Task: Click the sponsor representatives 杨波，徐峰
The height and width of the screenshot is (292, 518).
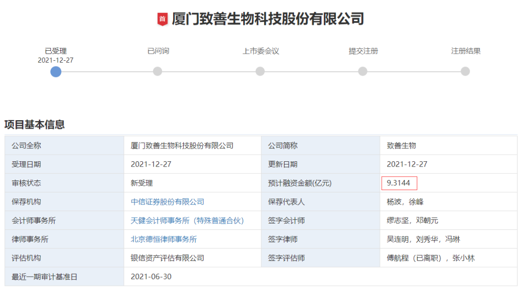Action: [405, 202]
